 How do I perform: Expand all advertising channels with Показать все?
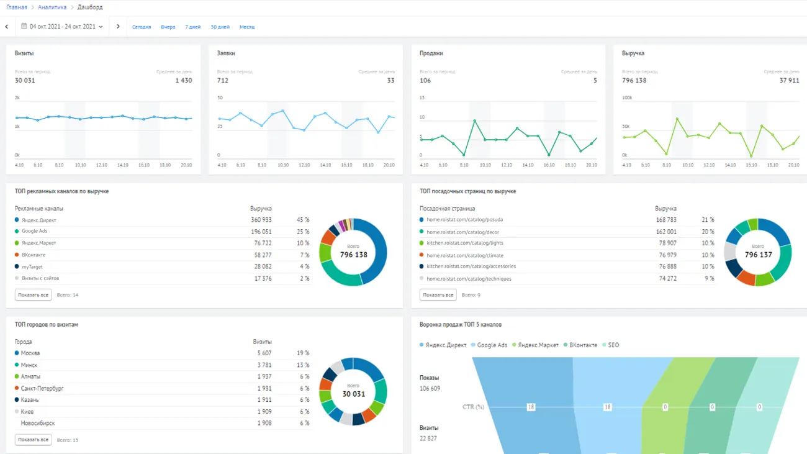coord(33,295)
